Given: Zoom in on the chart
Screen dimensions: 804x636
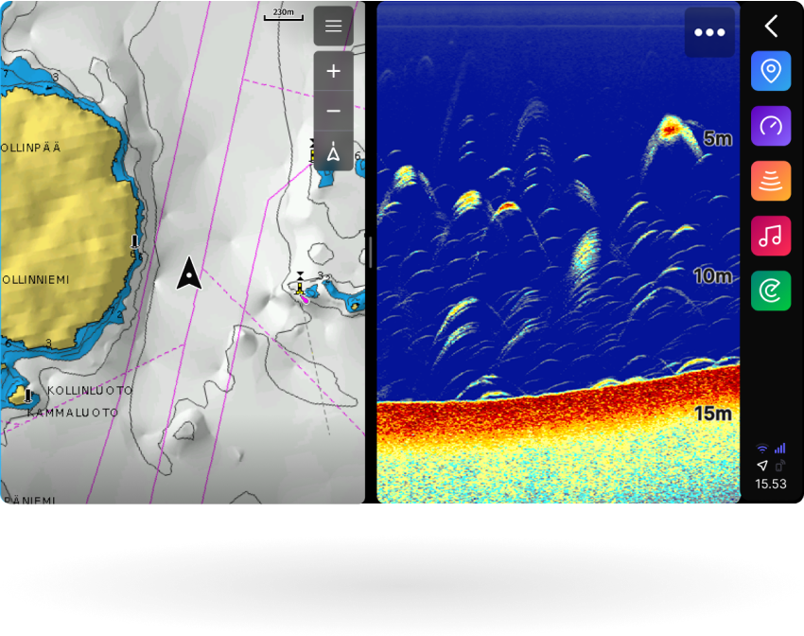Looking at the screenshot, I should 333,72.
